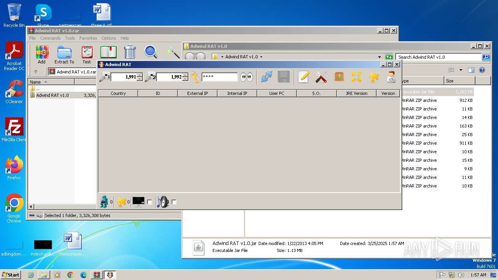Click the floppy disk save icon
498x280 pixels.
coord(284,77)
